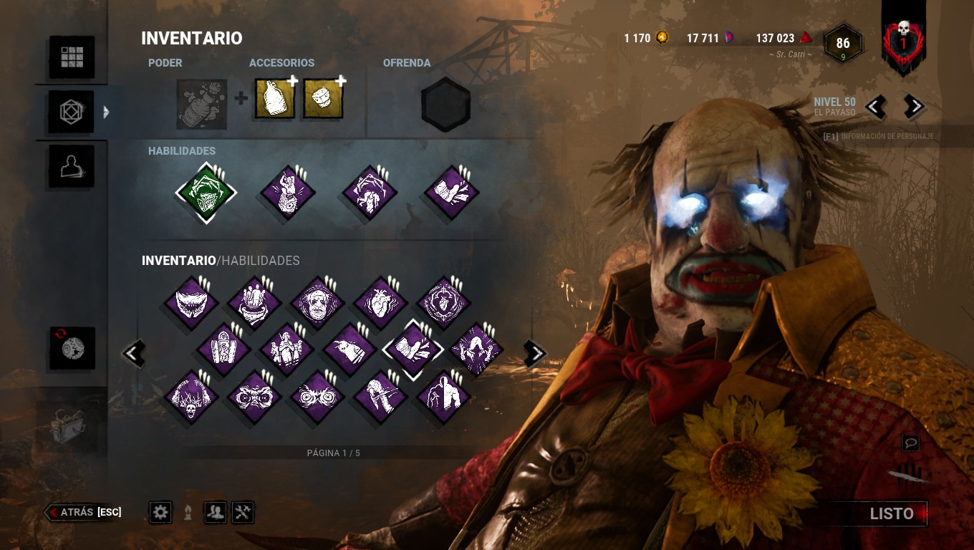Go to next inventory page arrow

[535, 352]
